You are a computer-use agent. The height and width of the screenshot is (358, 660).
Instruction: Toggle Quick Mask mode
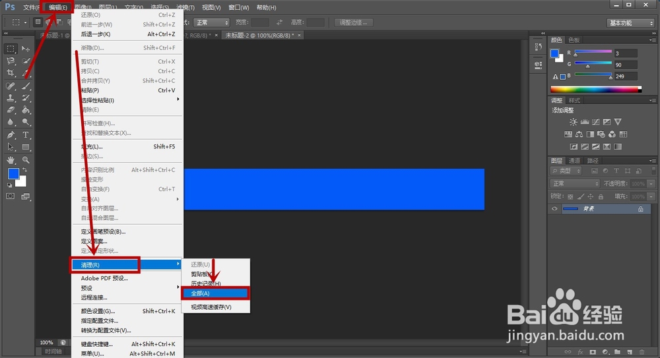[x=11, y=196]
